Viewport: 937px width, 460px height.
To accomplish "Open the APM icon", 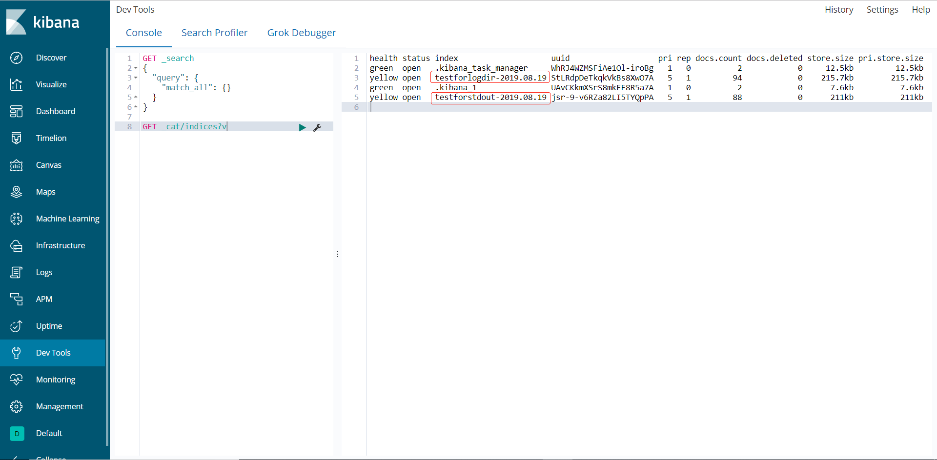I will pos(16,299).
